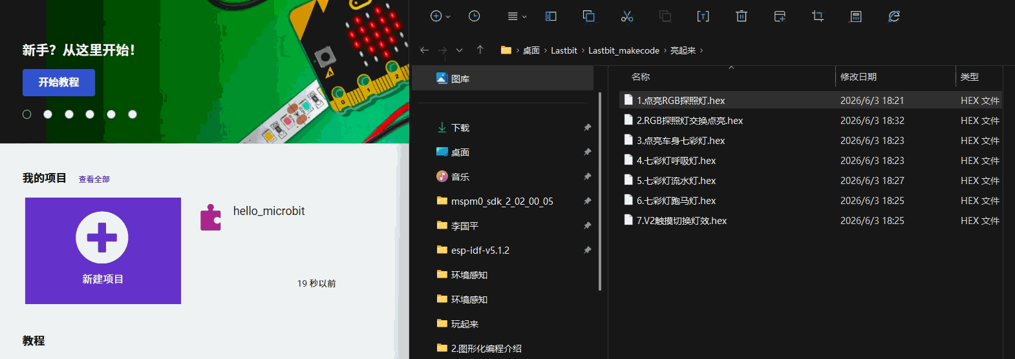Click the Delete trash can icon

pyautogui.click(x=742, y=16)
